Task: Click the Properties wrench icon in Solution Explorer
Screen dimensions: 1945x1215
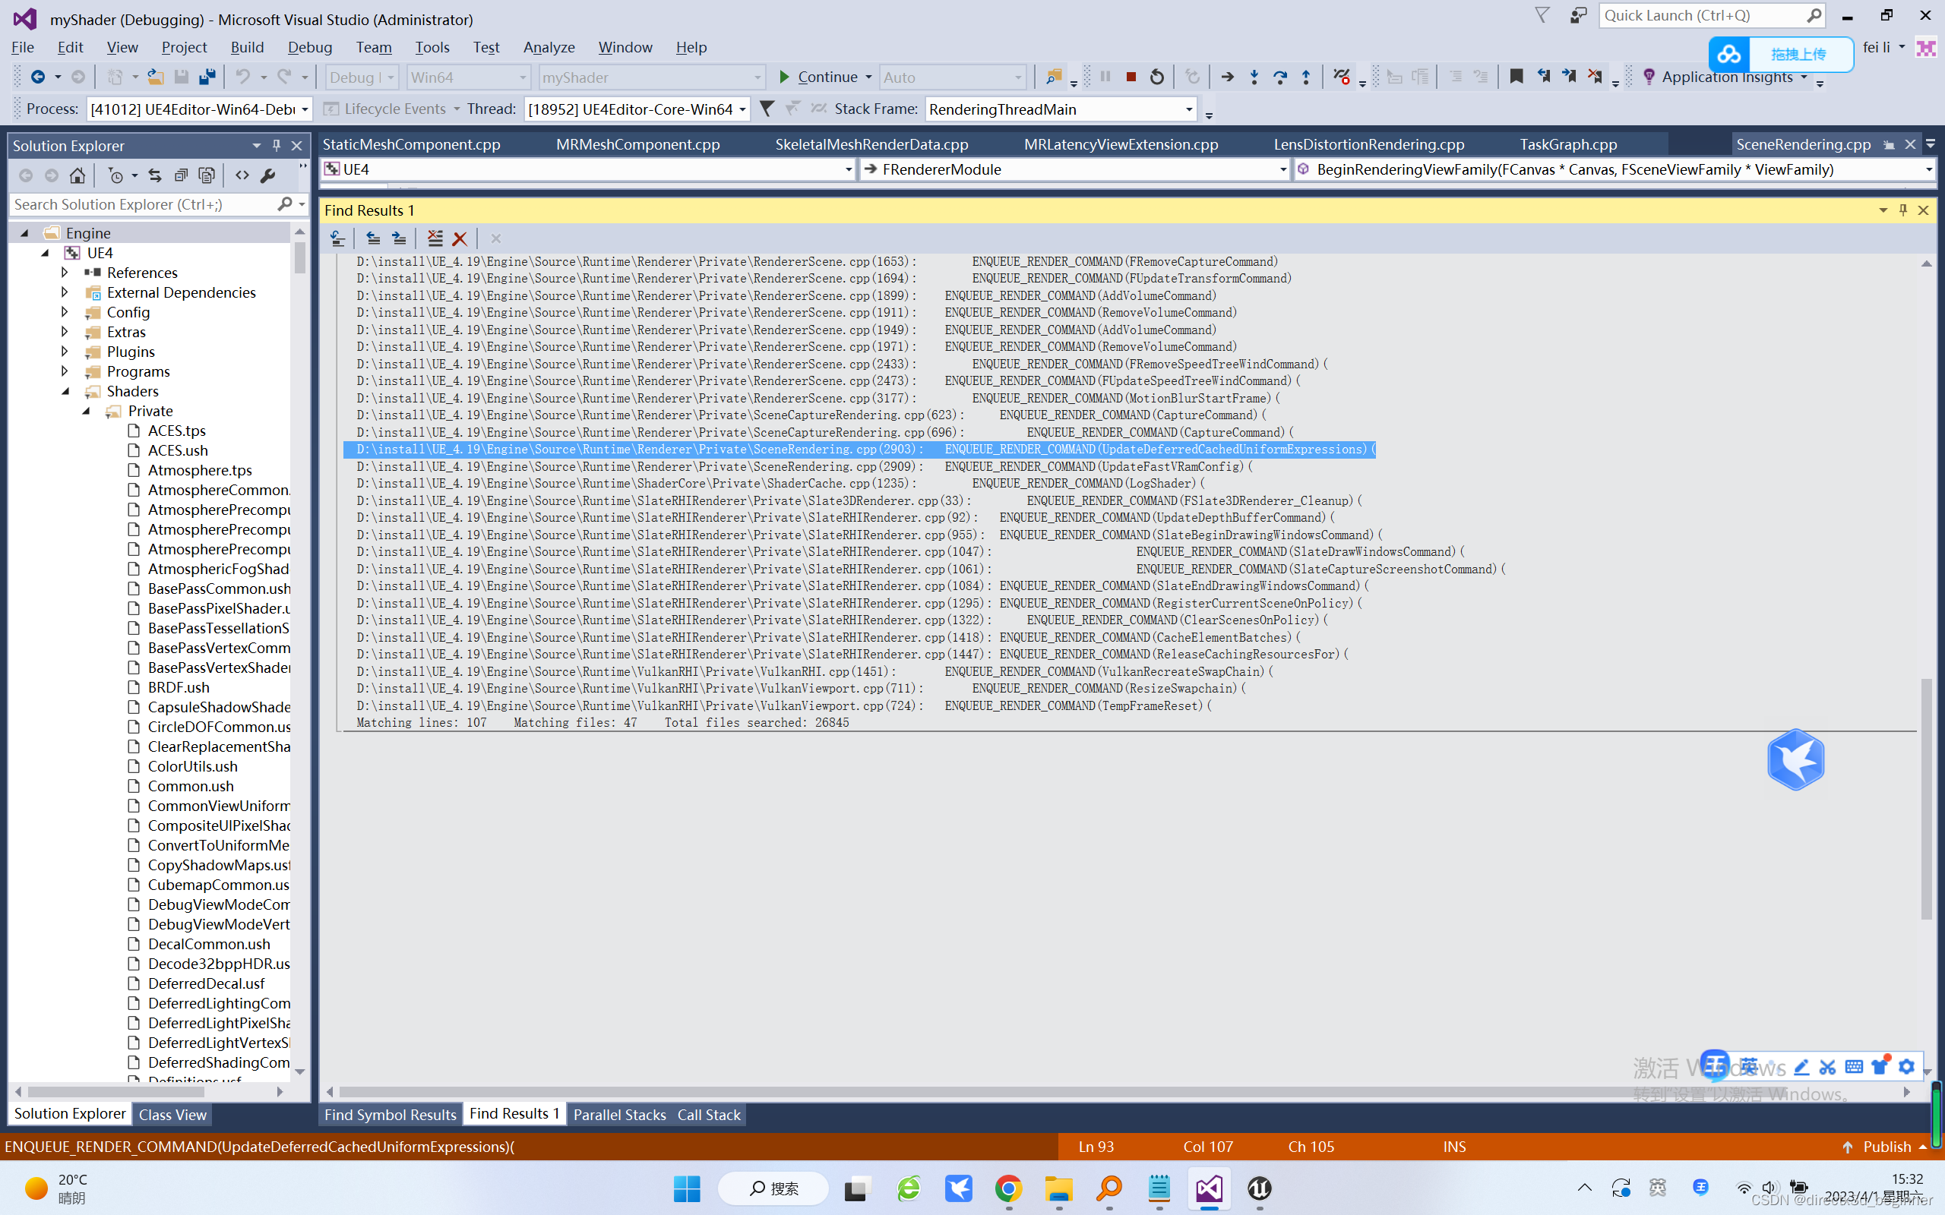Action: pos(268,175)
